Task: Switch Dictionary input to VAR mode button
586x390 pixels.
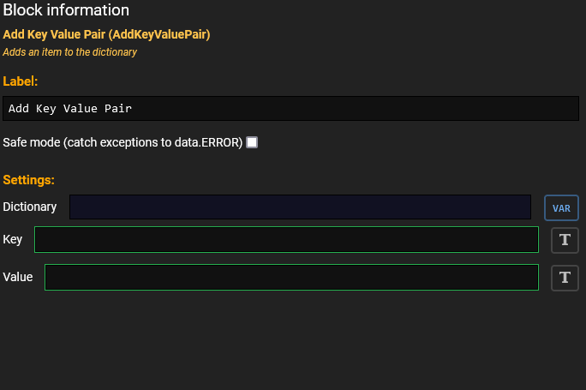Action: [x=561, y=207]
